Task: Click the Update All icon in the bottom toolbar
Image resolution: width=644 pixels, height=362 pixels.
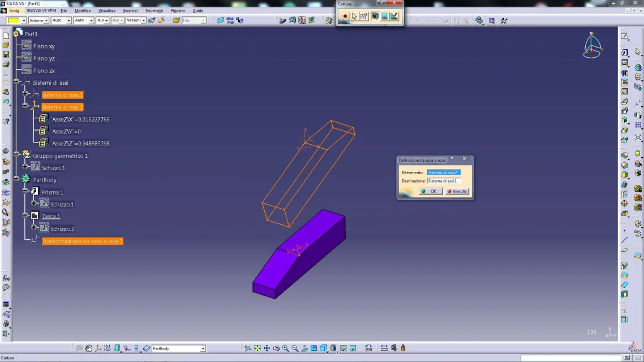Action: [79, 348]
